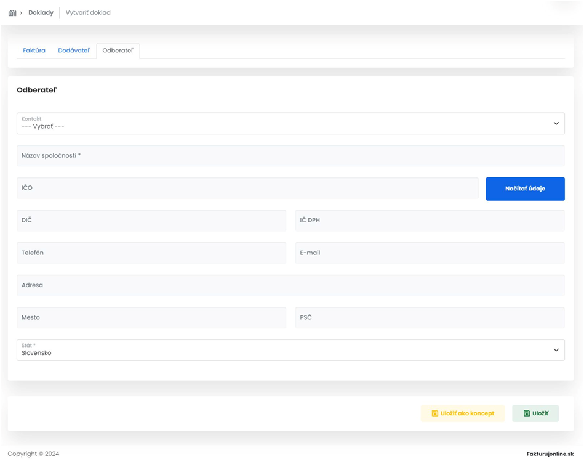
Task: Go to home via breadcrumb house icon
Action: [x=12, y=13]
